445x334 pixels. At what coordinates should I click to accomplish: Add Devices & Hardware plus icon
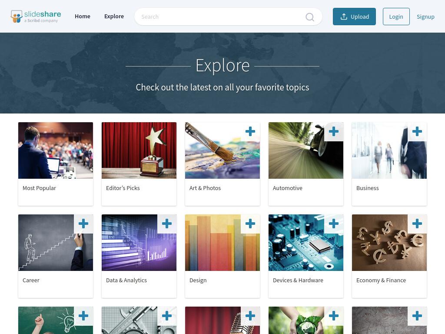pyautogui.click(x=333, y=224)
